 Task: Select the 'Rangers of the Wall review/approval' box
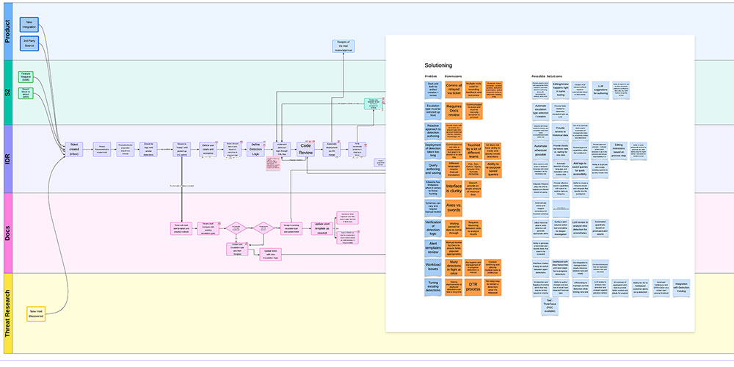click(x=343, y=46)
